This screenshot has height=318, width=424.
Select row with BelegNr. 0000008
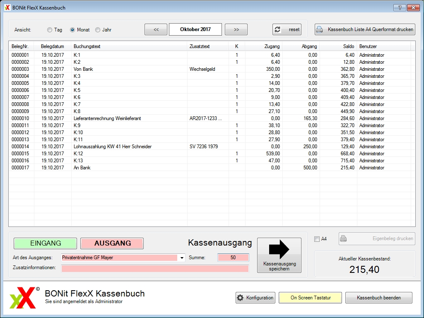tap(210, 104)
